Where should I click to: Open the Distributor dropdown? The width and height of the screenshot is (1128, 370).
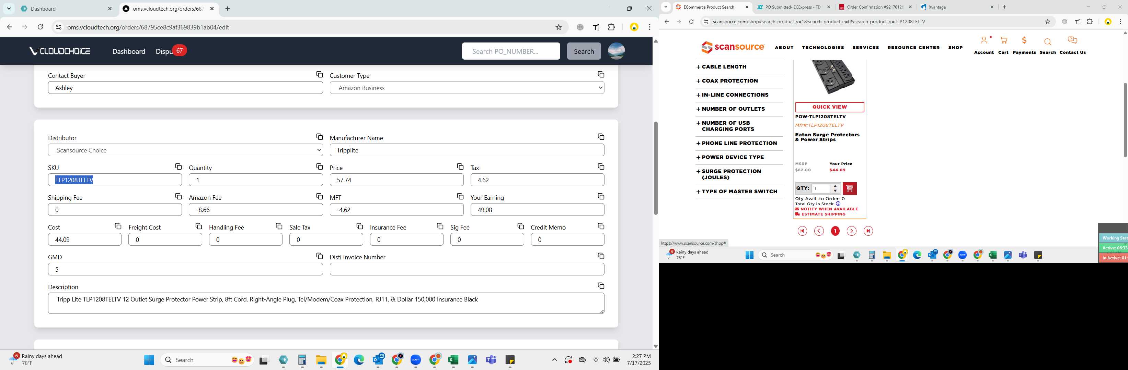185,150
